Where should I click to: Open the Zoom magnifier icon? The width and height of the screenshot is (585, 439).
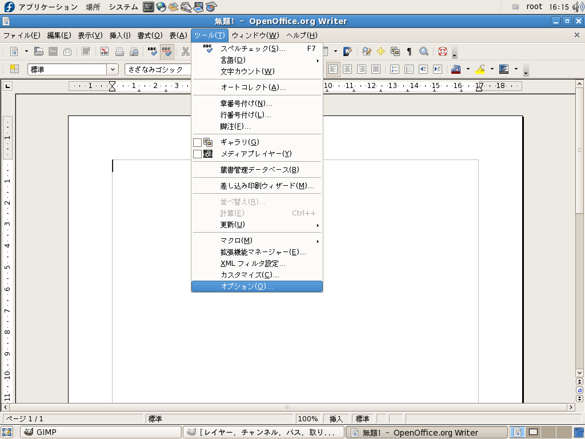coord(423,51)
